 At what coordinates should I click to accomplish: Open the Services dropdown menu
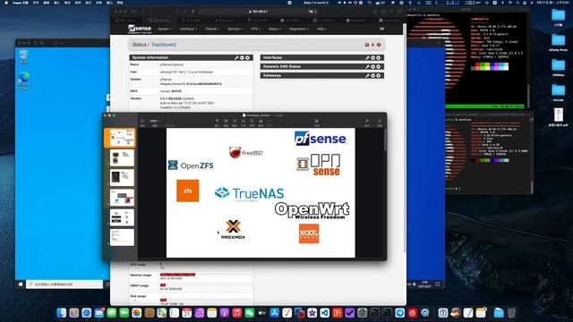pyautogui.click(x=235, y=29)
